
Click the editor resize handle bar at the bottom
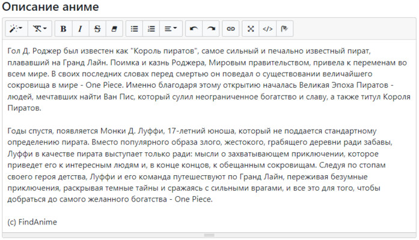[209, 235]
